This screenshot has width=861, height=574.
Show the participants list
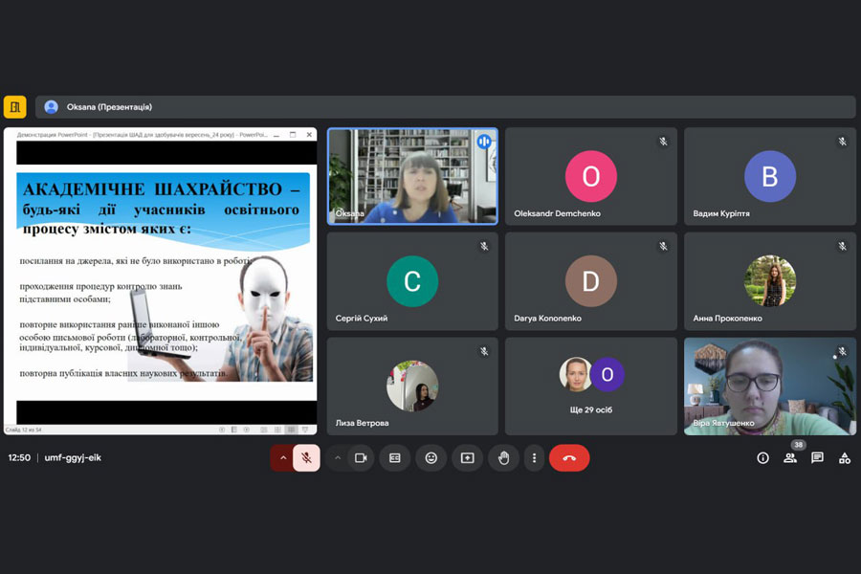(790, 457)
